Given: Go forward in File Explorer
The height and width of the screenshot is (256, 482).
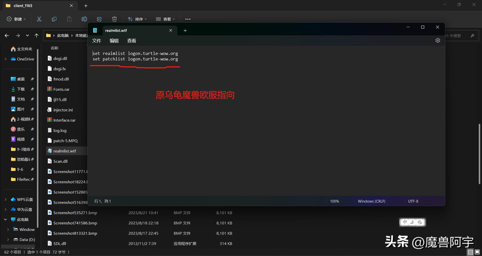Looking at the screenshot, I should [18, 36].
